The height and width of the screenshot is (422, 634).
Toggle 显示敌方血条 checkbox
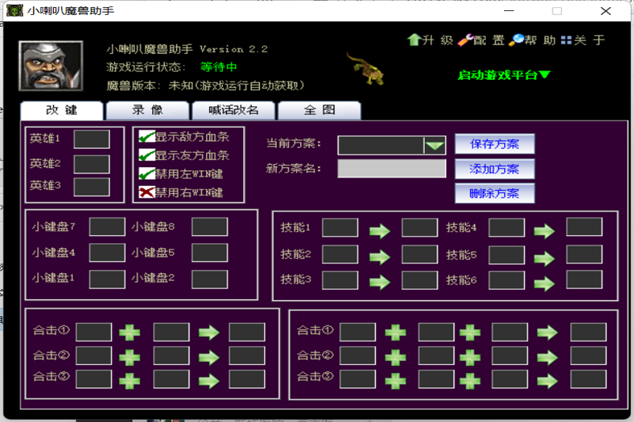click(x=146, y=138)
